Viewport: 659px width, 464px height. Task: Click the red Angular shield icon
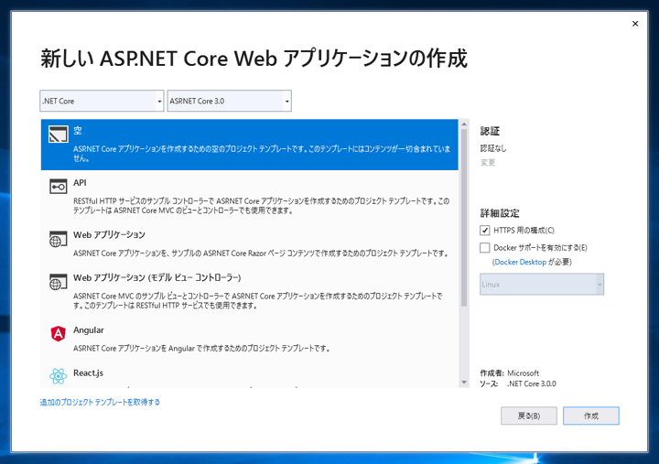(x=58, y=334)
